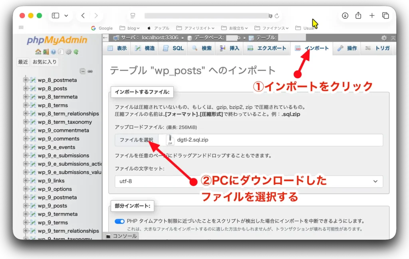Click Safari downloads icon
Viewport: 409px width, 259px height.
point(345,16)
